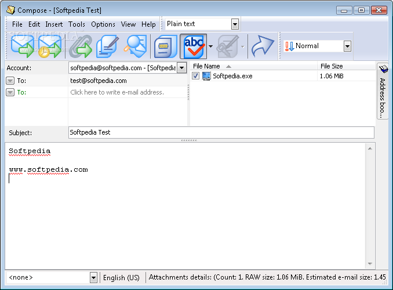Click the priority exclamation arrow icon

[x=289, y=46]
